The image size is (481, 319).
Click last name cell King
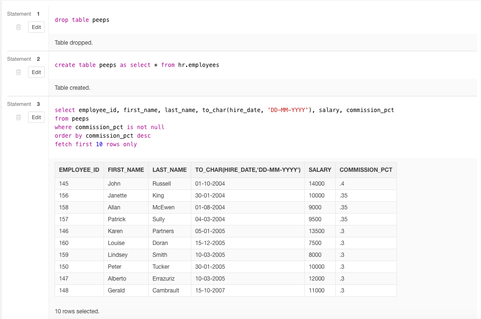170,196
